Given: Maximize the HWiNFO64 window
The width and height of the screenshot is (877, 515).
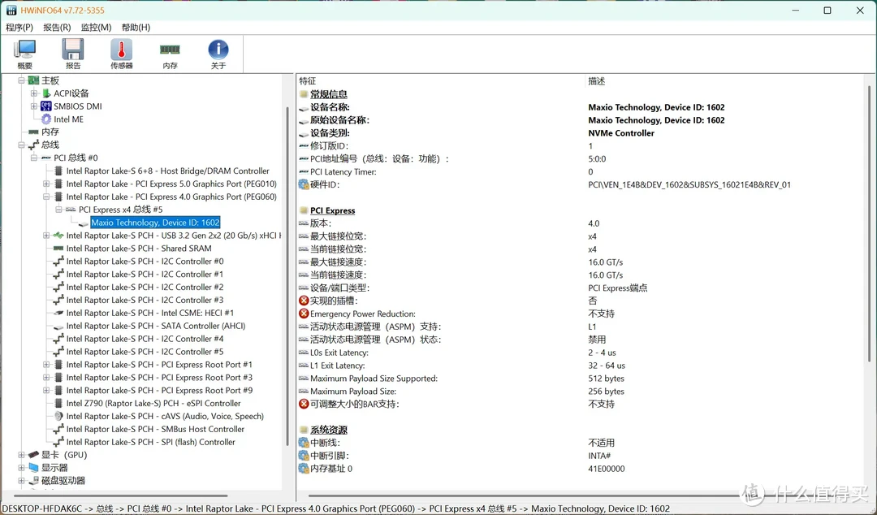Looking at the screenshot, I should pyautogui.click(x=827, y=10).
